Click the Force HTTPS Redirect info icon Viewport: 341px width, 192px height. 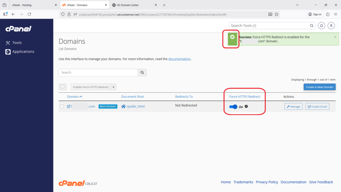click(x=246, y=107)
